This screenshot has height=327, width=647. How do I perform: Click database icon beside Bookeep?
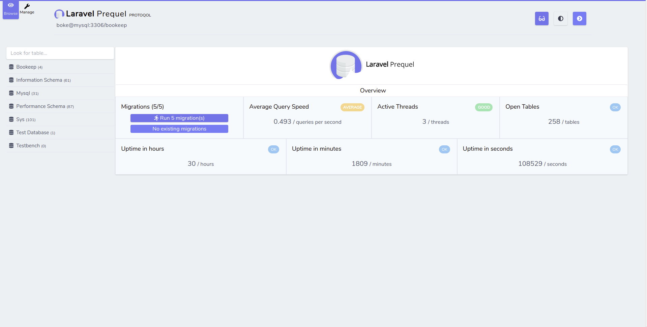[x=11, y=67]
